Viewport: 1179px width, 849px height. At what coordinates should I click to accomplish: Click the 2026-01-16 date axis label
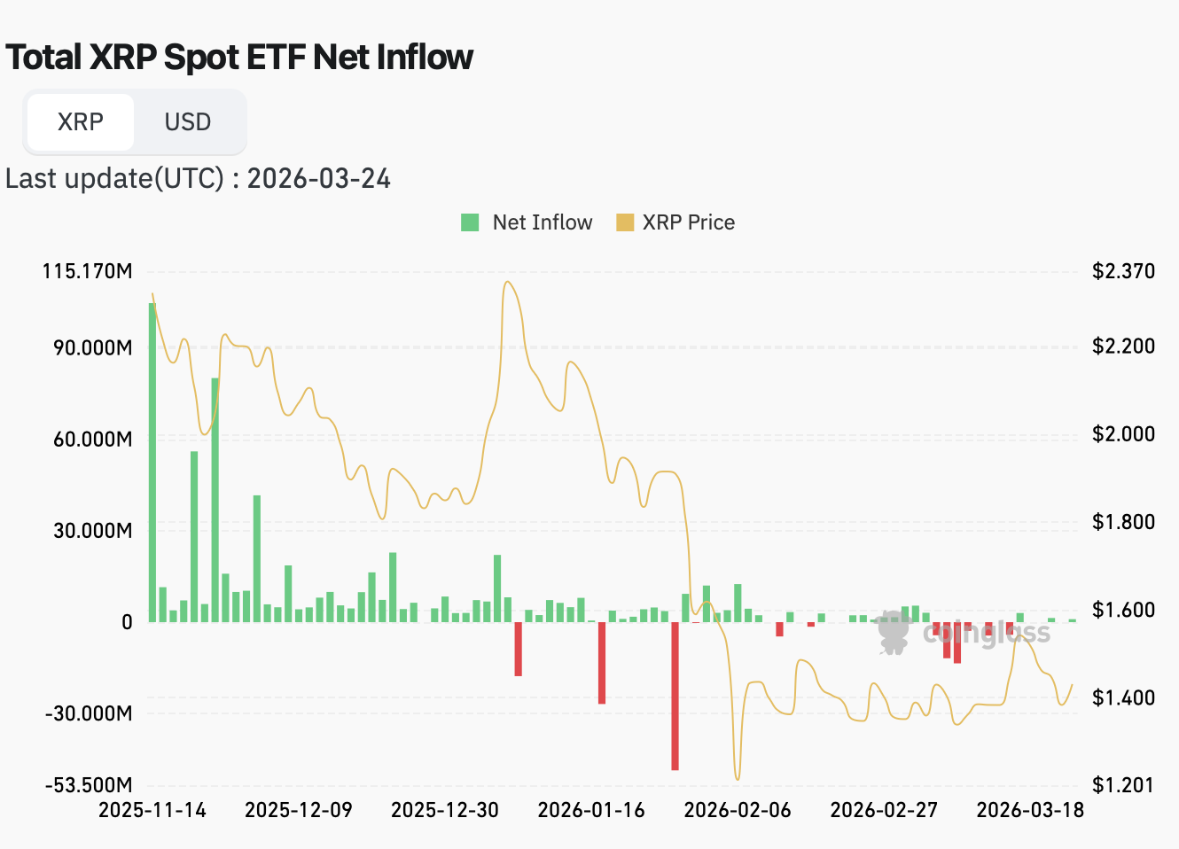coord(591,809)
